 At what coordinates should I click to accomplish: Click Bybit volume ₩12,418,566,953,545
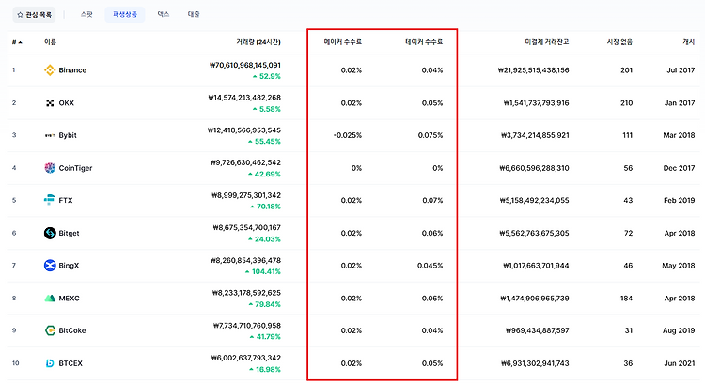coord(244,130)
